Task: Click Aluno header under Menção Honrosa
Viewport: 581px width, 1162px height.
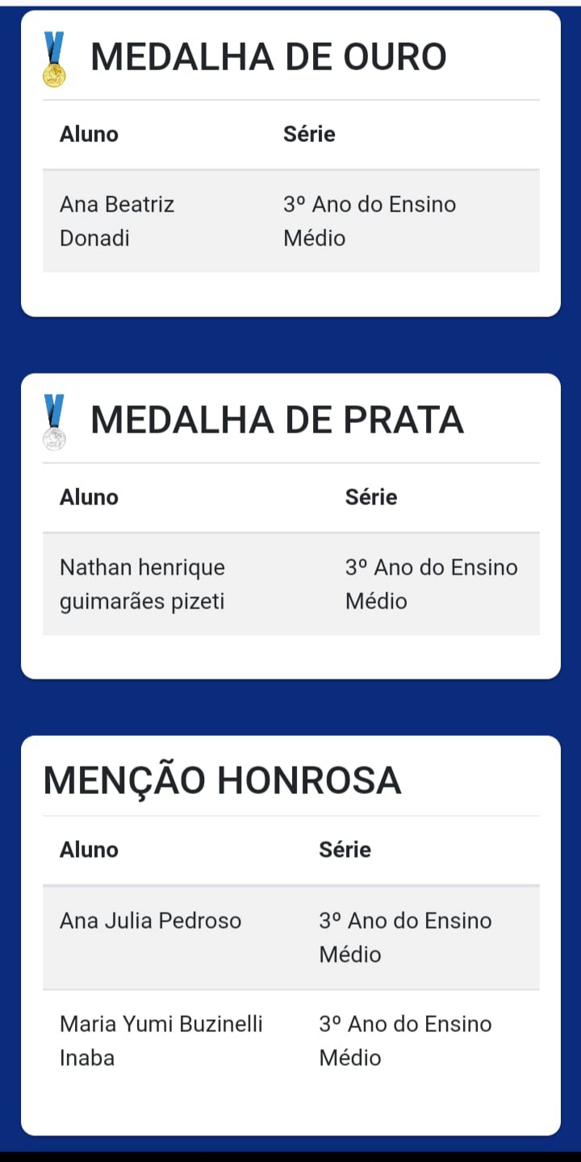Action: point(89,850)
